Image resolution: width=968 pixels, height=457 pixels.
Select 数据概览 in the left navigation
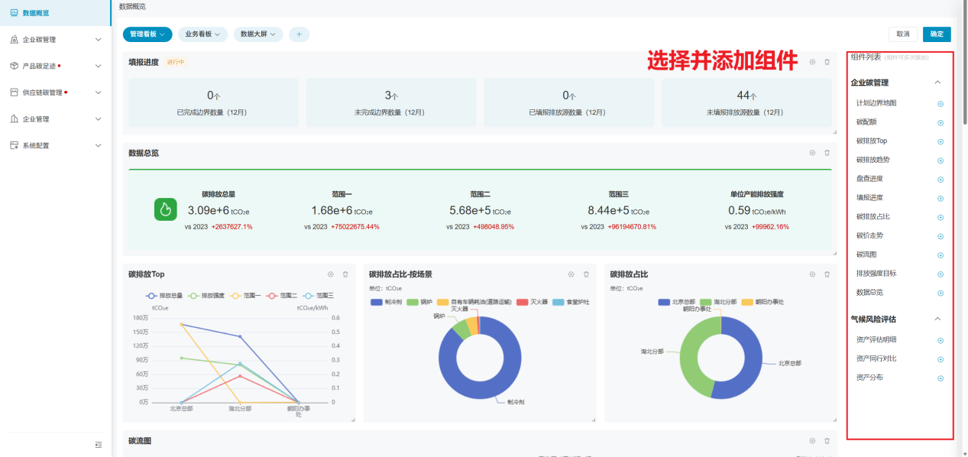[x=37, y=13]
